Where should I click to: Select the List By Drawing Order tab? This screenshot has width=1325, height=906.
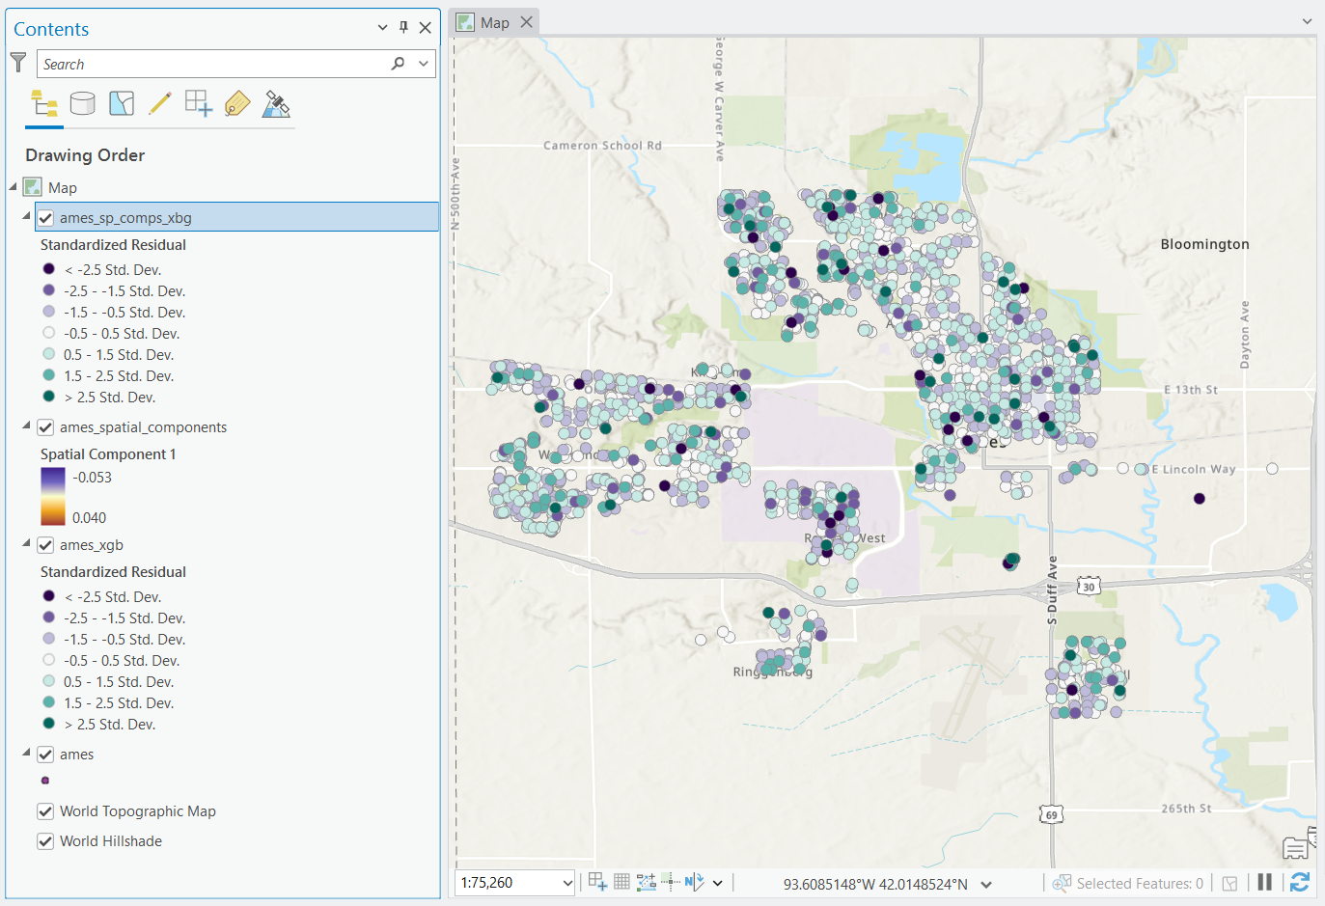43,103
